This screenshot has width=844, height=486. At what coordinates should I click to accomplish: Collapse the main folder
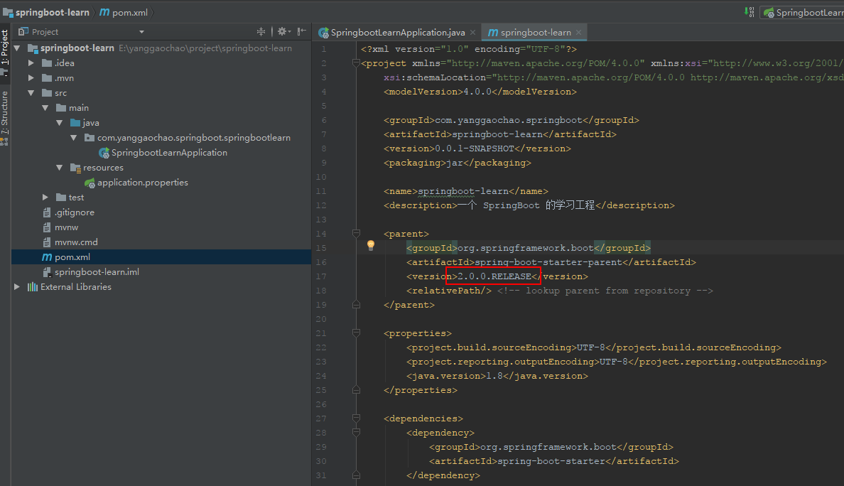45,107
